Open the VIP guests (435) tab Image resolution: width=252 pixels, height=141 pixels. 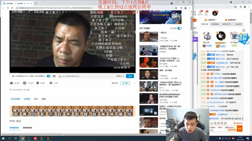pyautogui.click(x=226, y=24)
